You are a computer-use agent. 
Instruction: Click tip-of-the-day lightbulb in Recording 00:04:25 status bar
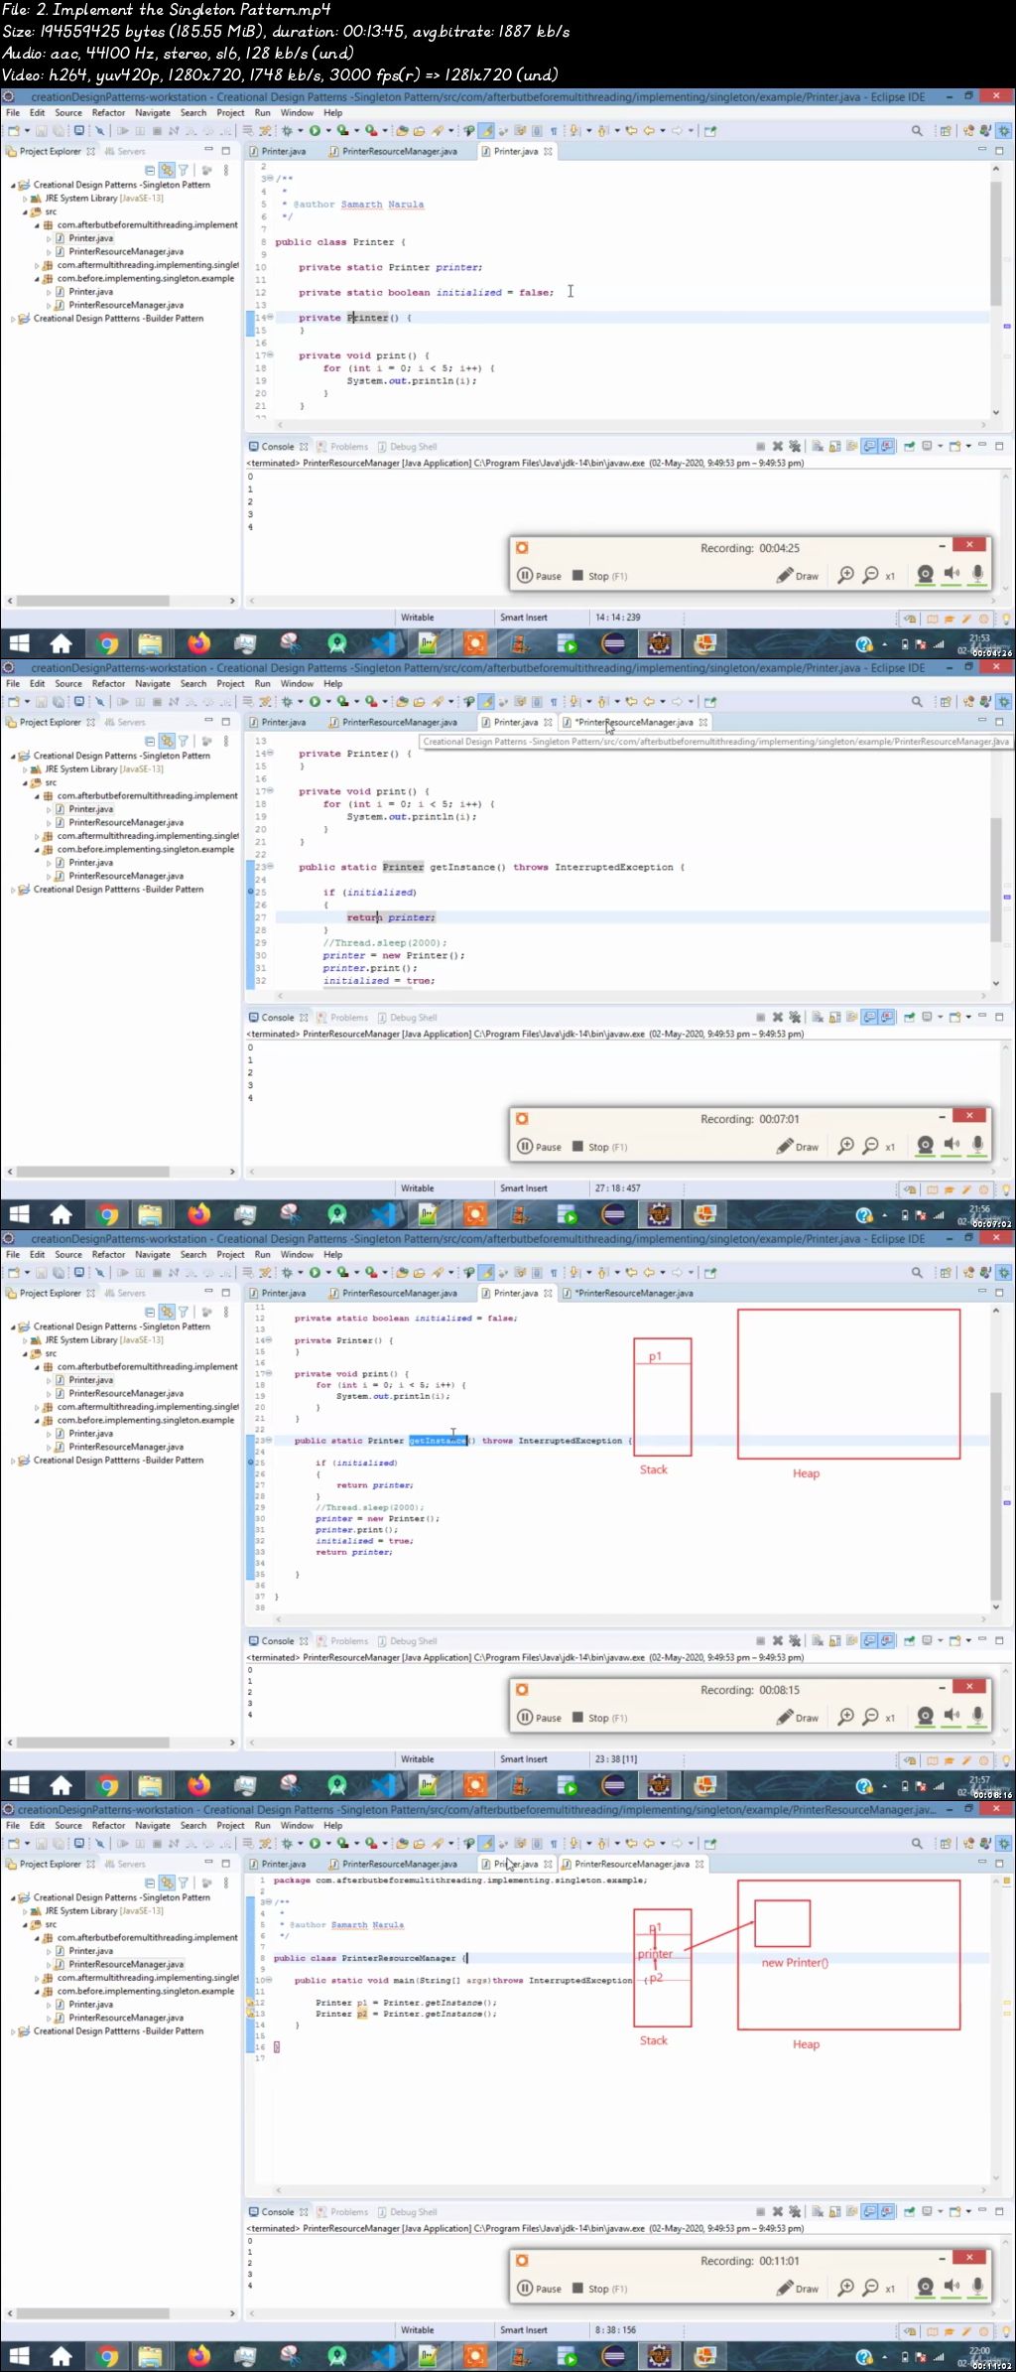(1005, 619)
